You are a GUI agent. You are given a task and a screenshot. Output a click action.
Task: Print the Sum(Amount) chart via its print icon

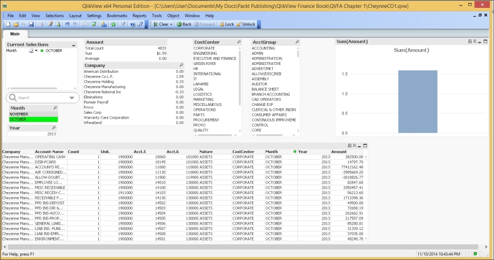pos(470,41)
